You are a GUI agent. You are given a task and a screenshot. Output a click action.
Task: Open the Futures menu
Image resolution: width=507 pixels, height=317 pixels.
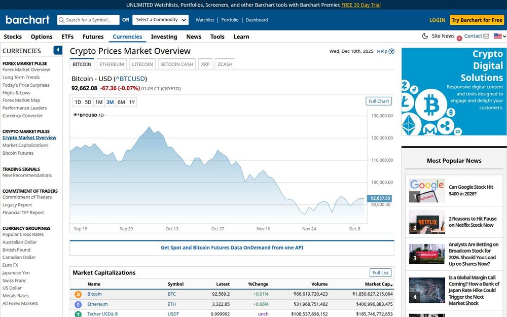(x=93, y=37)
